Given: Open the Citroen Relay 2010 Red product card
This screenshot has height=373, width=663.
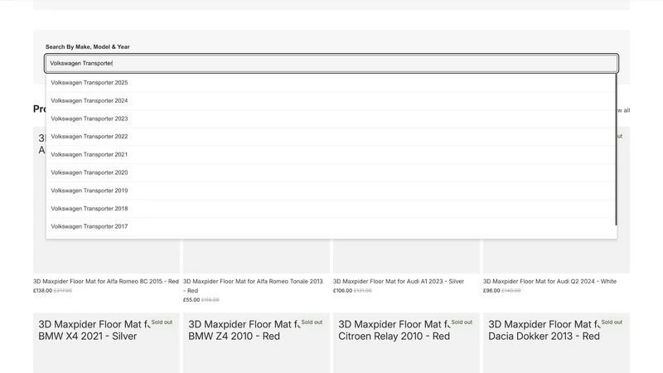Looking at the screenshot, I should (x=406, y=343).
